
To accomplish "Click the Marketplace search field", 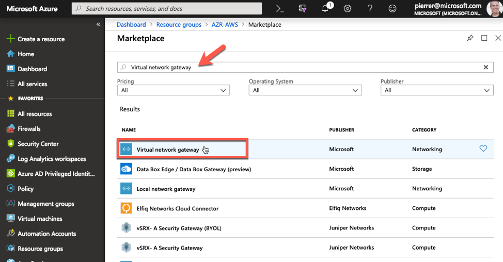I will pyautogui.click(x=305, y=67).
